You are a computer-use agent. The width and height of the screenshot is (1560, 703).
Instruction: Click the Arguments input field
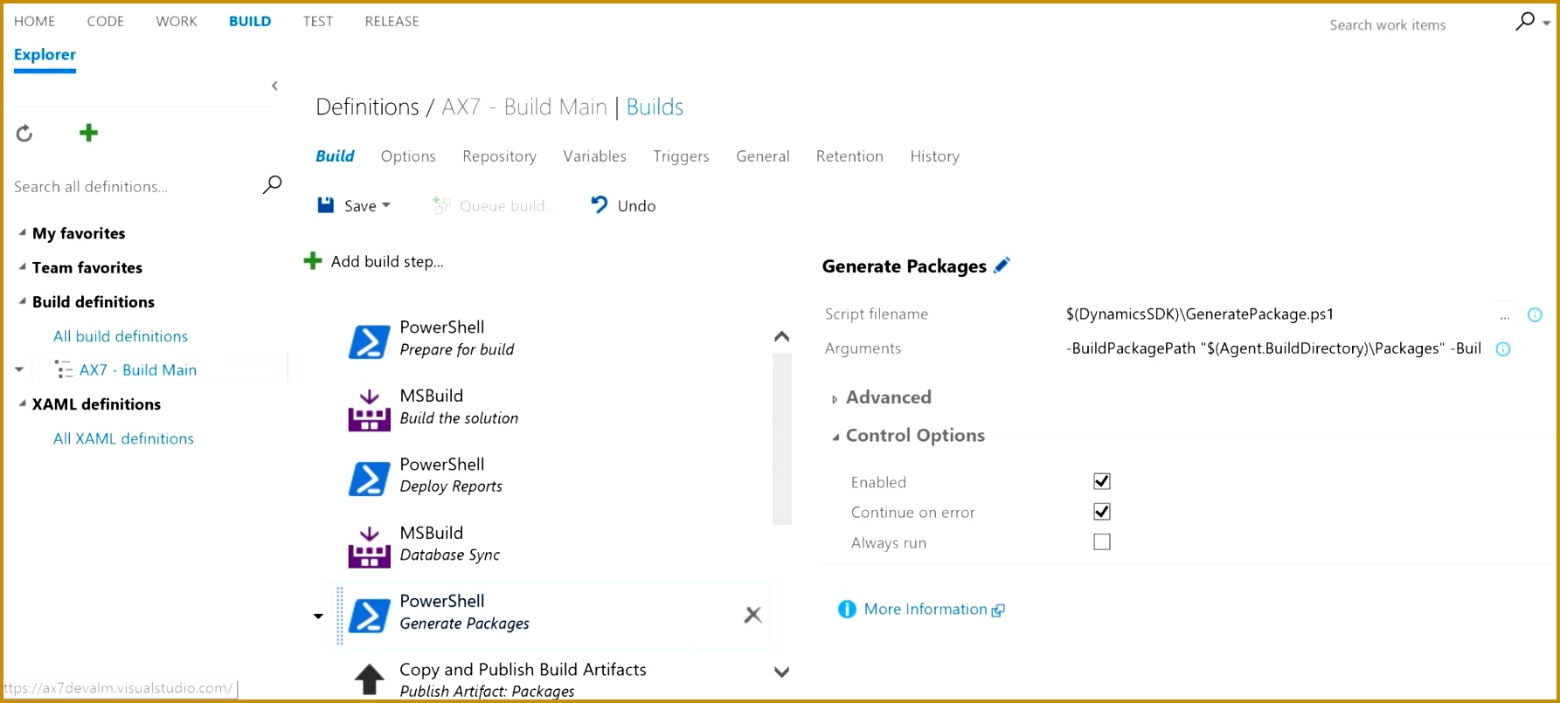click(1273, 348)
